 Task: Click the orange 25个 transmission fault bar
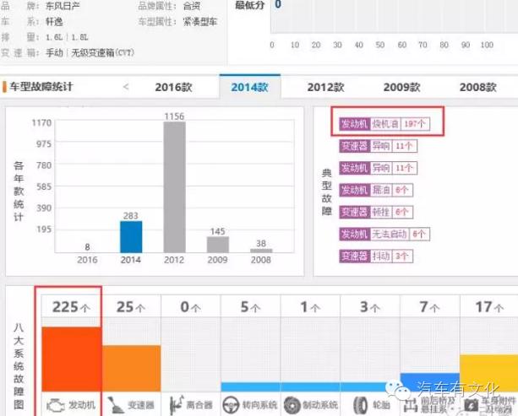click(x=131, y=368)
